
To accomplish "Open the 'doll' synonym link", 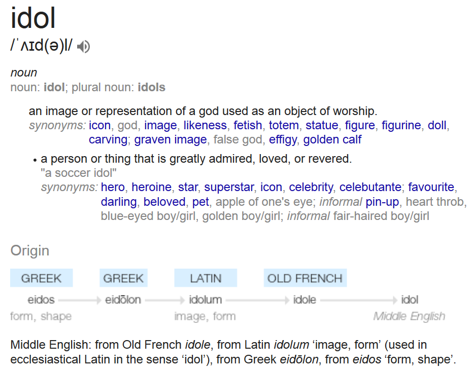I will click(437, 125).
